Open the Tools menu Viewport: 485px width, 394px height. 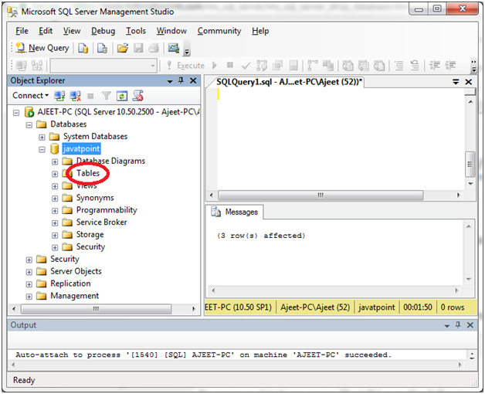pos(136,31)
